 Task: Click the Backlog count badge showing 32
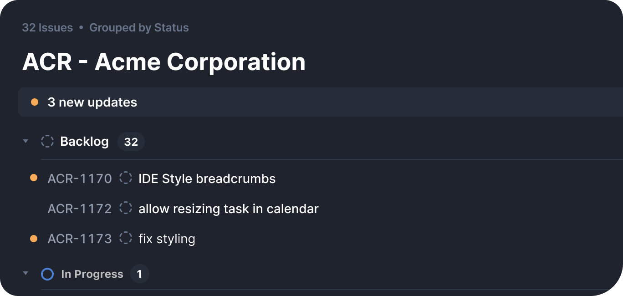pyautogui.click(x=131, y=142)
